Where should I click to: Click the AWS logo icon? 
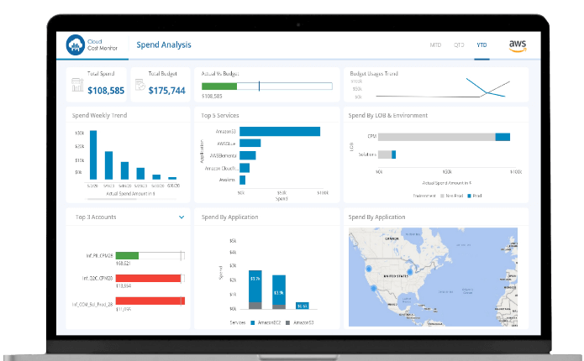click(518, 44)
